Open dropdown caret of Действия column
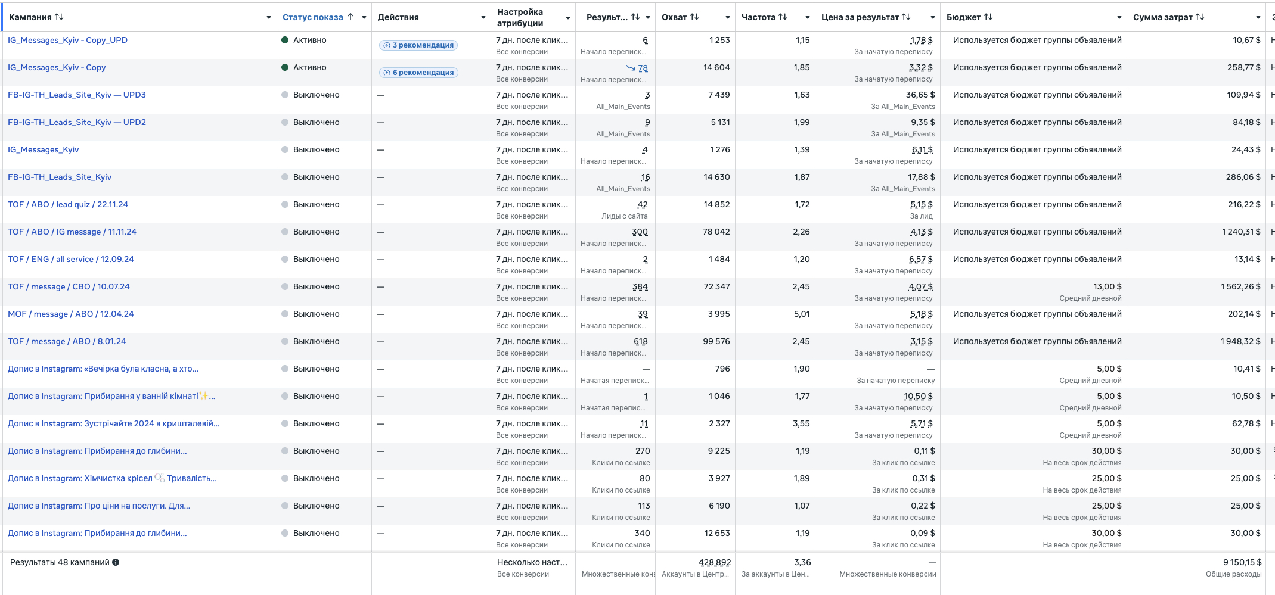 pos(483,18)
